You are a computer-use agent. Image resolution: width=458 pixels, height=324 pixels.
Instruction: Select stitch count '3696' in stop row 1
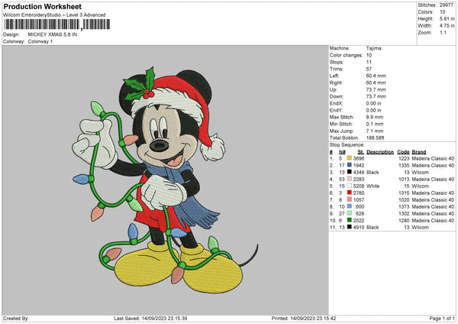pos(359,158)
